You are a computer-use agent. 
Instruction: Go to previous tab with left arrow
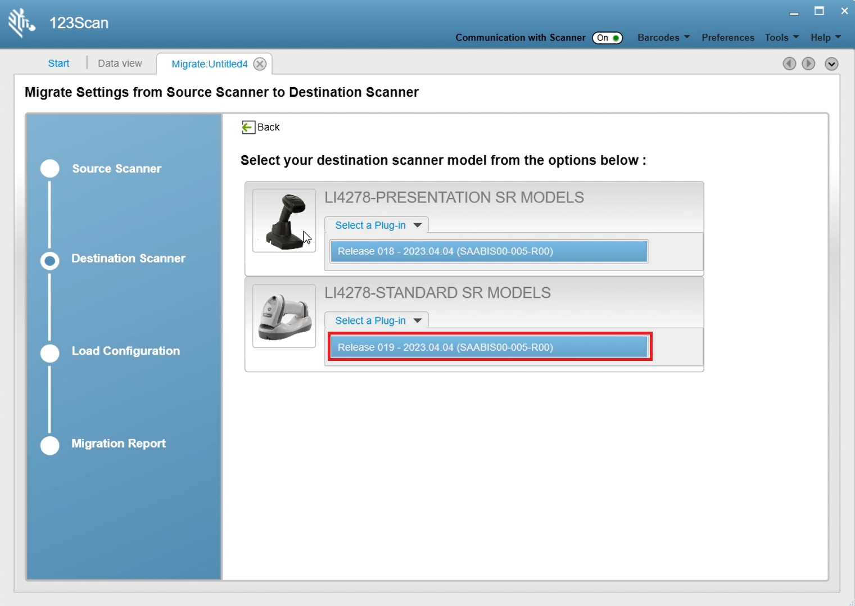tap(789, 64)
